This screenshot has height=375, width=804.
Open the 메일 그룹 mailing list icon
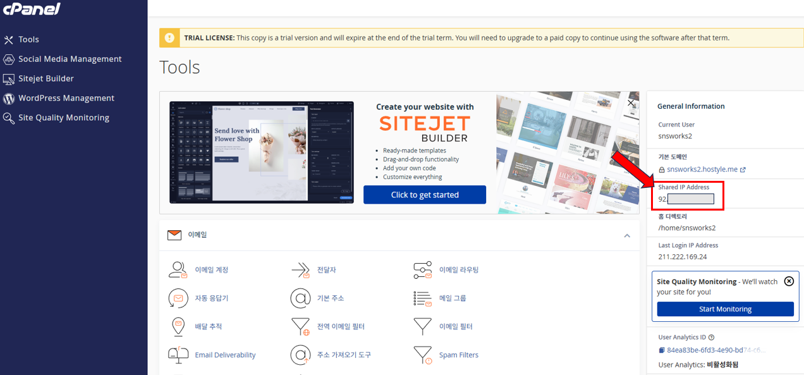[x=422, y=298]
